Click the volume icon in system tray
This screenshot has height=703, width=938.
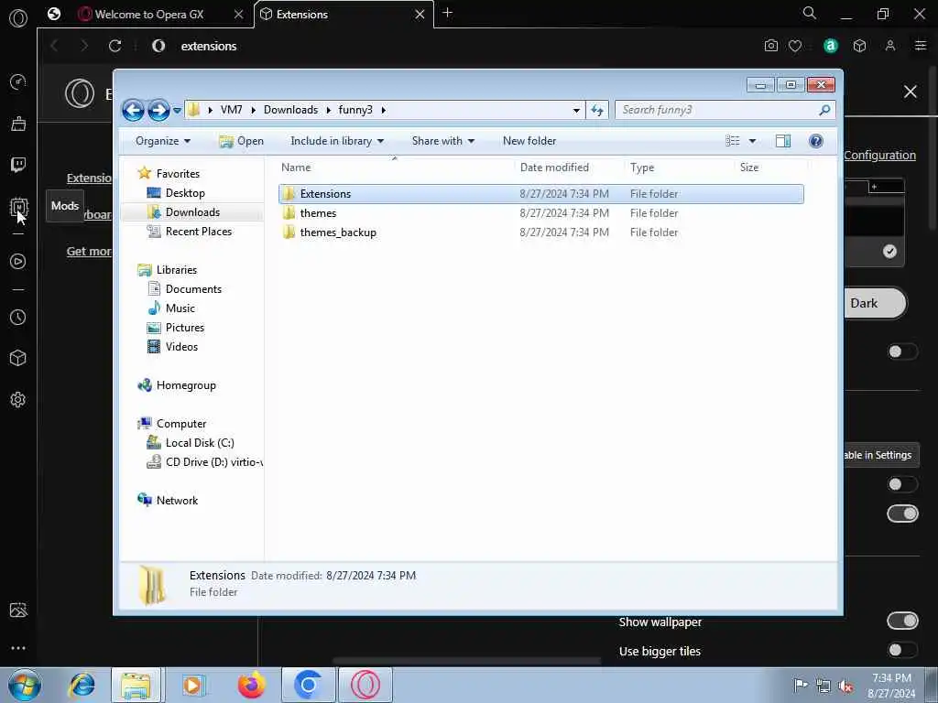(845, 686)
